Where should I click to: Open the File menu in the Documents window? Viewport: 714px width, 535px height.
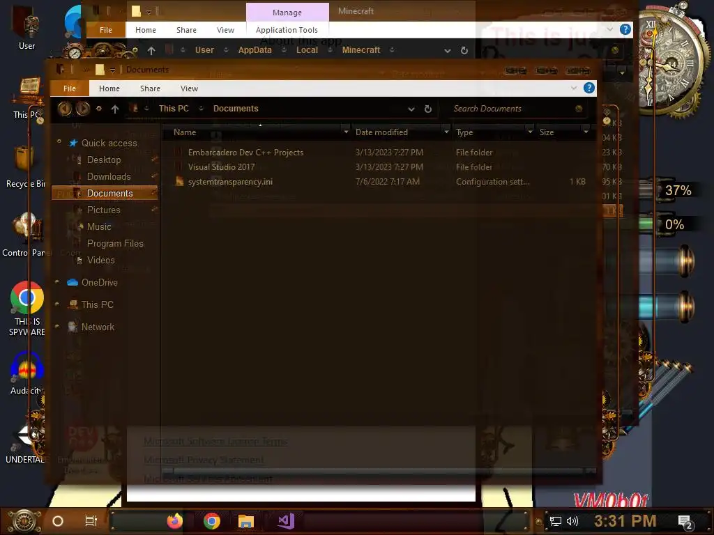coord(70,88)
